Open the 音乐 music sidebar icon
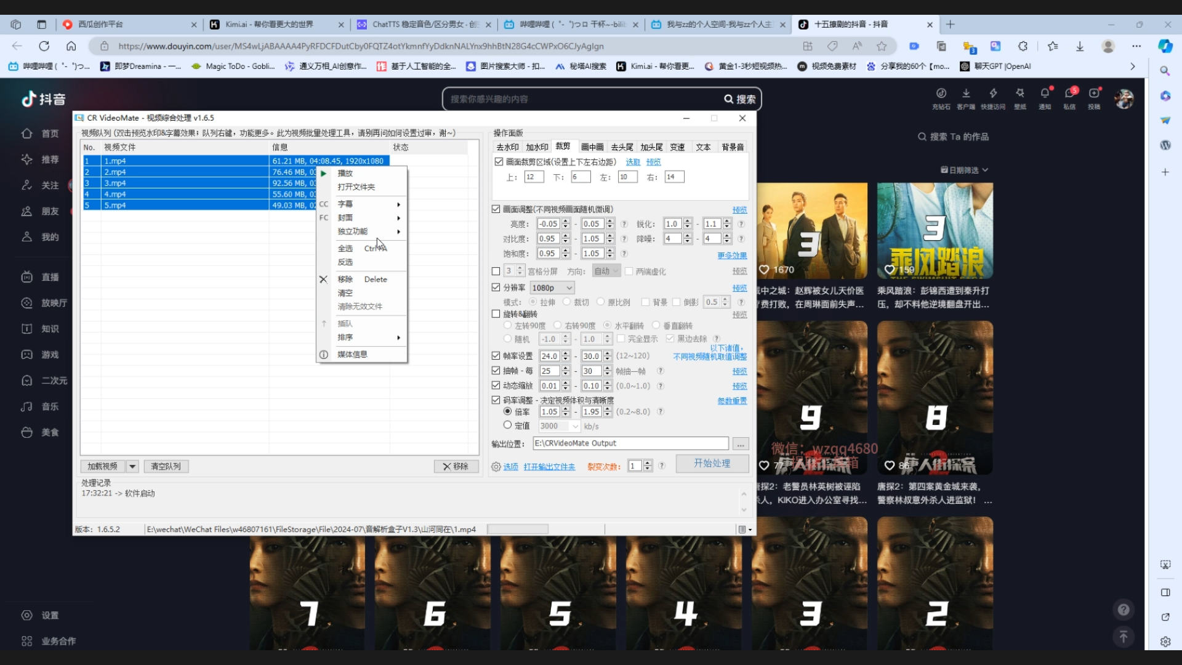The width and height of the screenshot is (1182, 665). tap(27, 406)
